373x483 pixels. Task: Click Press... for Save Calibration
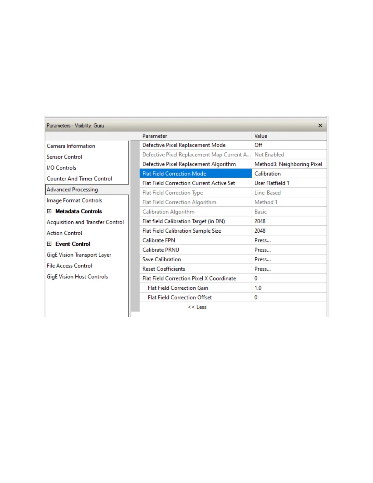pos(289,259)
